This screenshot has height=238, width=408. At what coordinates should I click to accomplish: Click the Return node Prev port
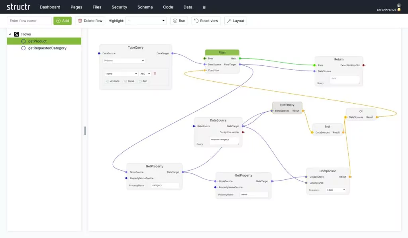click(314, 65)
